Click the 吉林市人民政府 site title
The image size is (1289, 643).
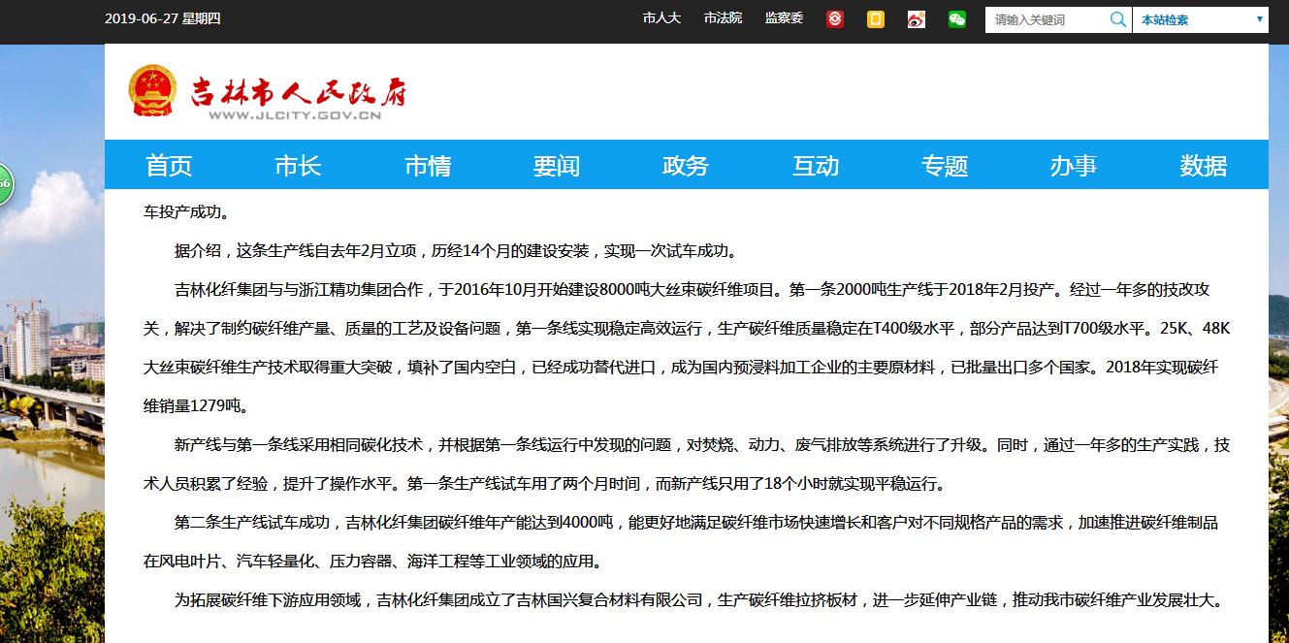click(297, 90)
